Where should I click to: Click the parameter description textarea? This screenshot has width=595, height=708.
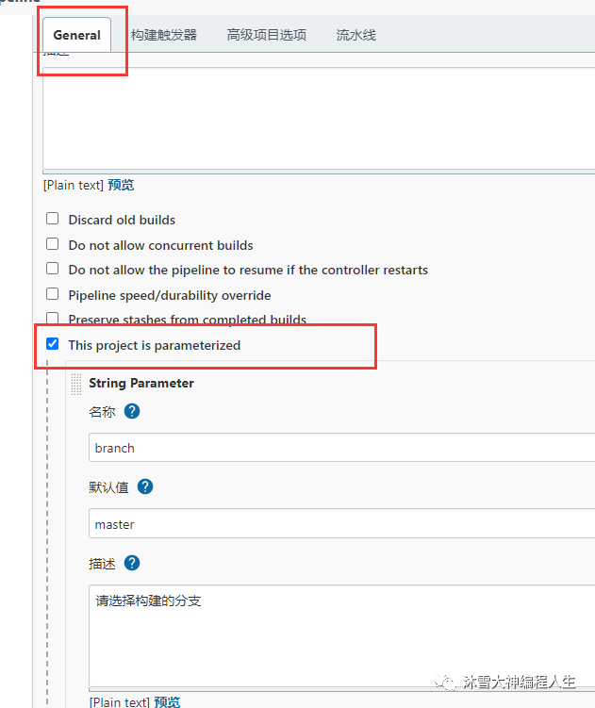coord(341,636)
